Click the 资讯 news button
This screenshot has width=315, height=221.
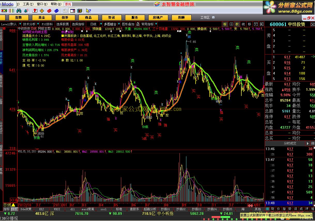point(111,17)
